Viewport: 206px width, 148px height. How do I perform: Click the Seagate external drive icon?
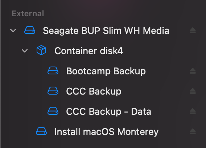pyautogui.click(x=30, y=30)
